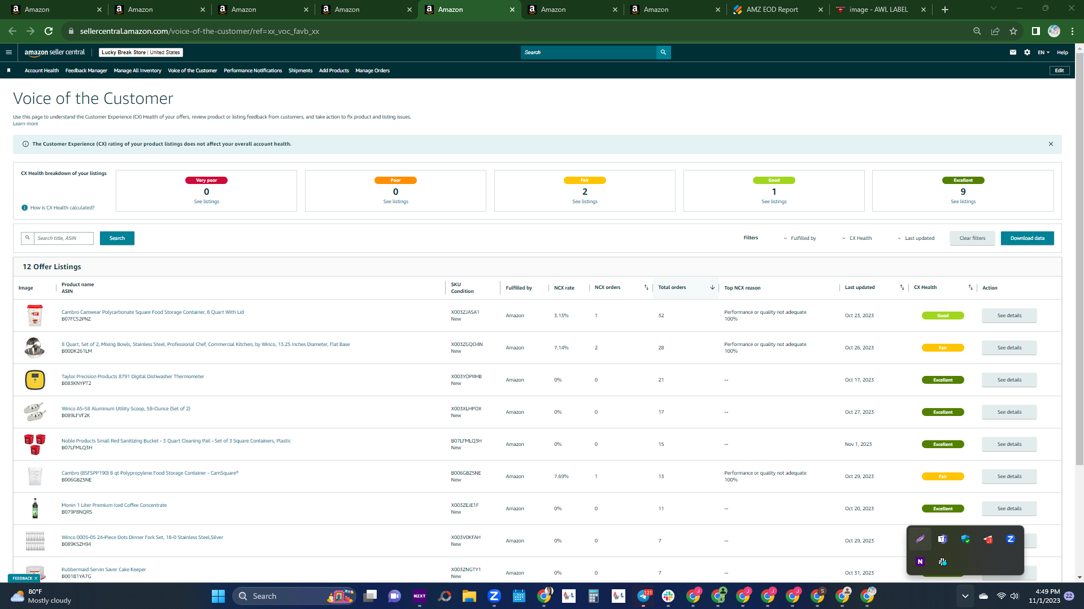This screenshot has width=1084, height=609.
Task: See listings under the Fair rating
Action: pyautogui.click(x=585, y=201)
